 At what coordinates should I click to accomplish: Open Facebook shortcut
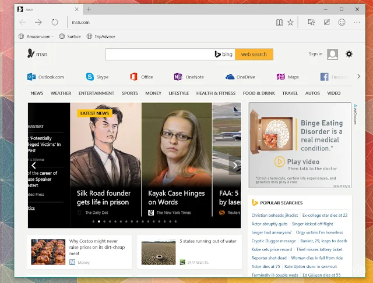335,77
